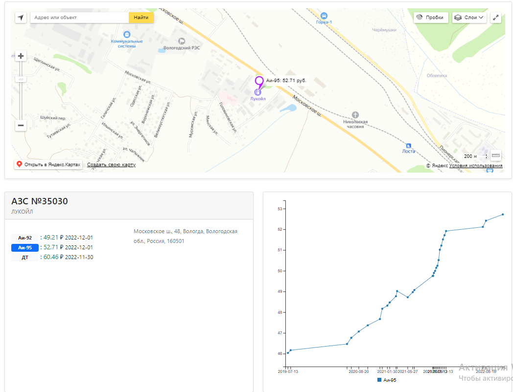
Task: Click the 'Щеглинская ул.' street label
Action: tap(47, 64)
